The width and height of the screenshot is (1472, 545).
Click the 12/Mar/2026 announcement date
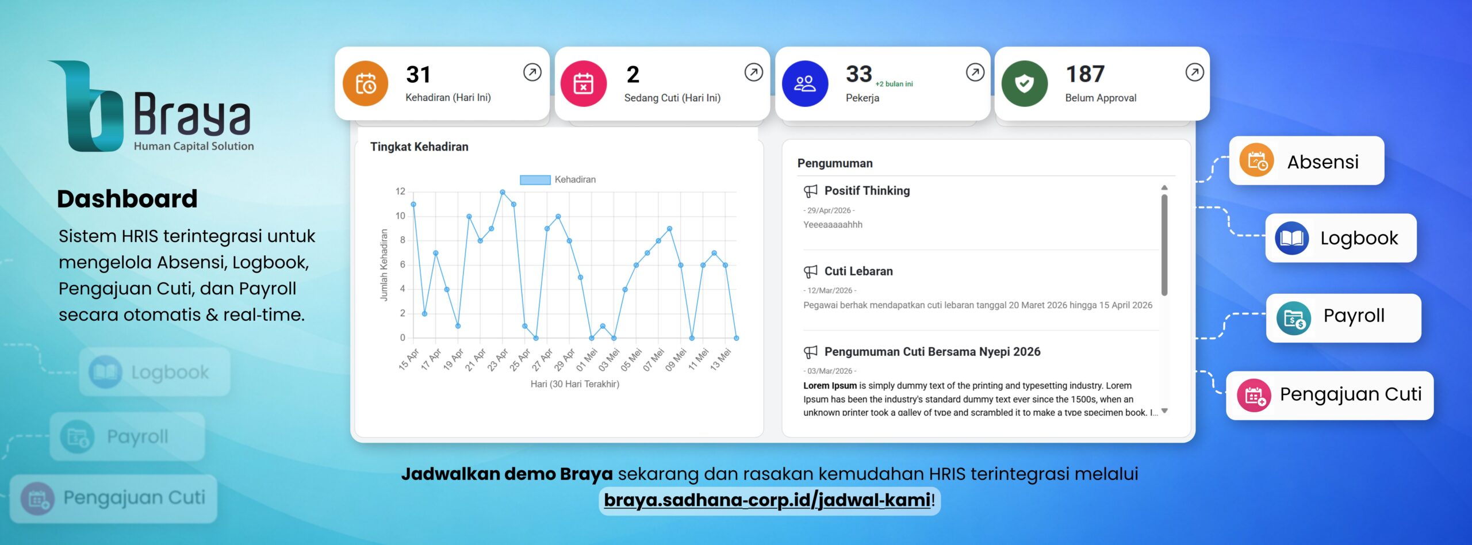click(830, 291)
